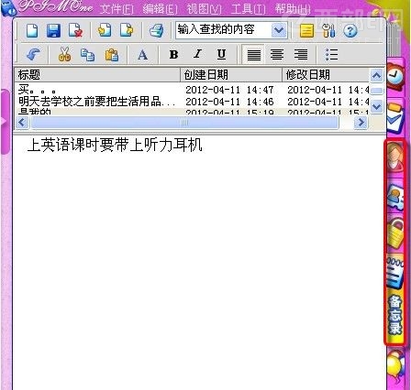The height and width of the screenshot is (390, 411).
Task: Click the blue question mark help icon
Action: [x=350, y=31]
